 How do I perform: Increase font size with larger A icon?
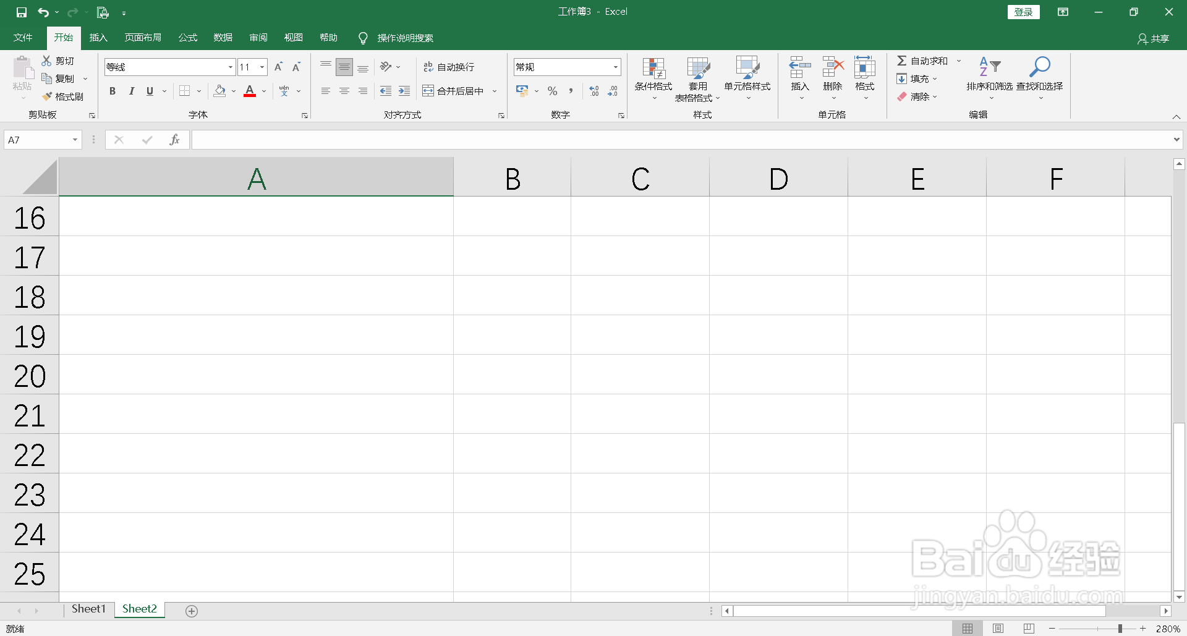coord(278,67)
